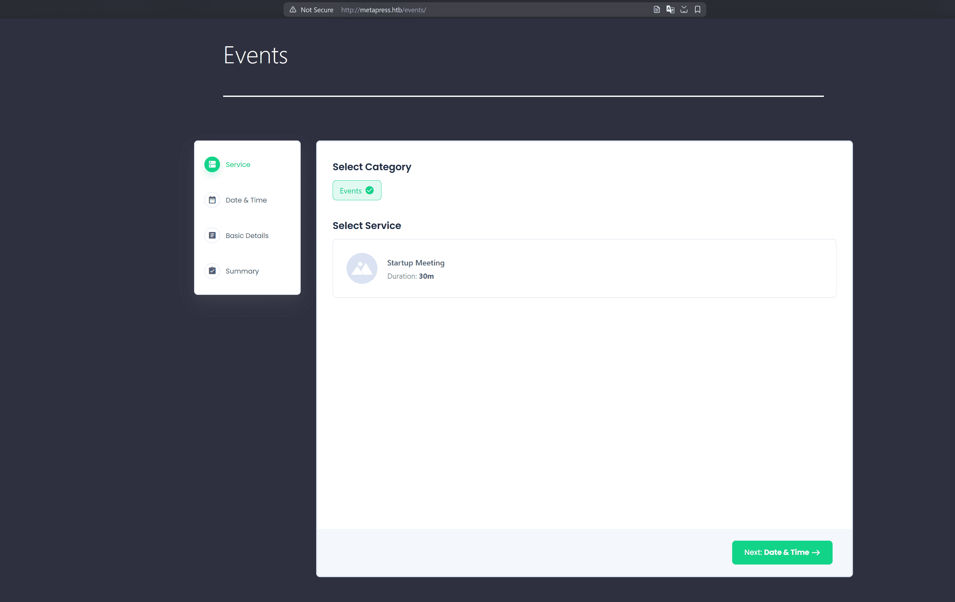Viewport: 955px width, 602px height.
Task: Deselect the Events category chip
Action: (x=357, y=190)
